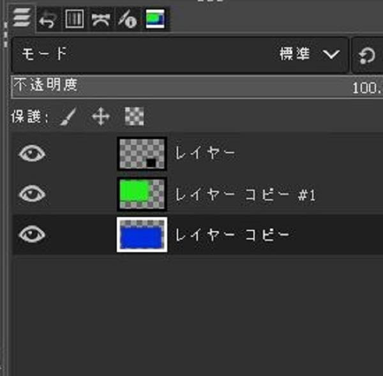Select the blue レイヤー コピー thumbnail
Screen dimensions: 383x376
coord(142,234)
